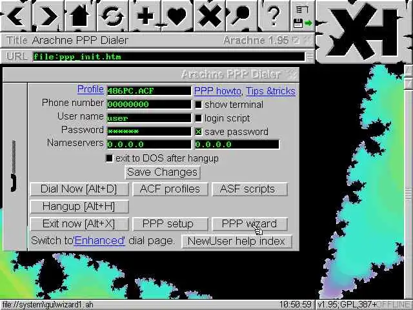Open the heart hotlist icon

point(177,15)
